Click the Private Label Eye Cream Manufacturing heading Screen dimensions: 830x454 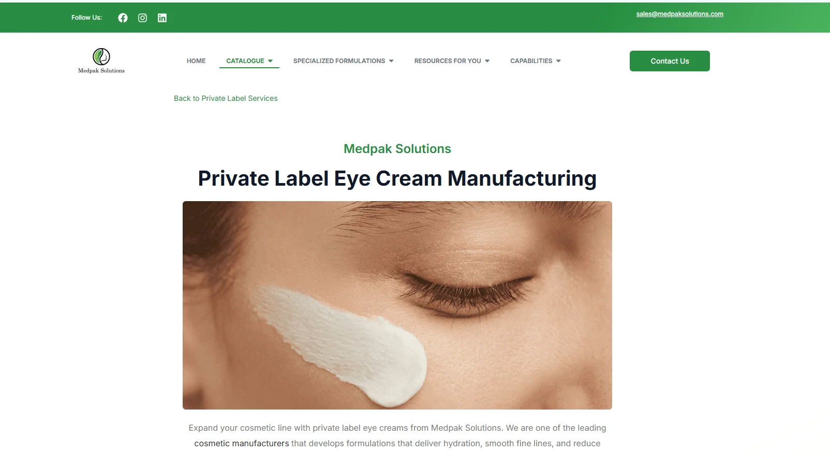pyautogui.click(x=397, y=178)
